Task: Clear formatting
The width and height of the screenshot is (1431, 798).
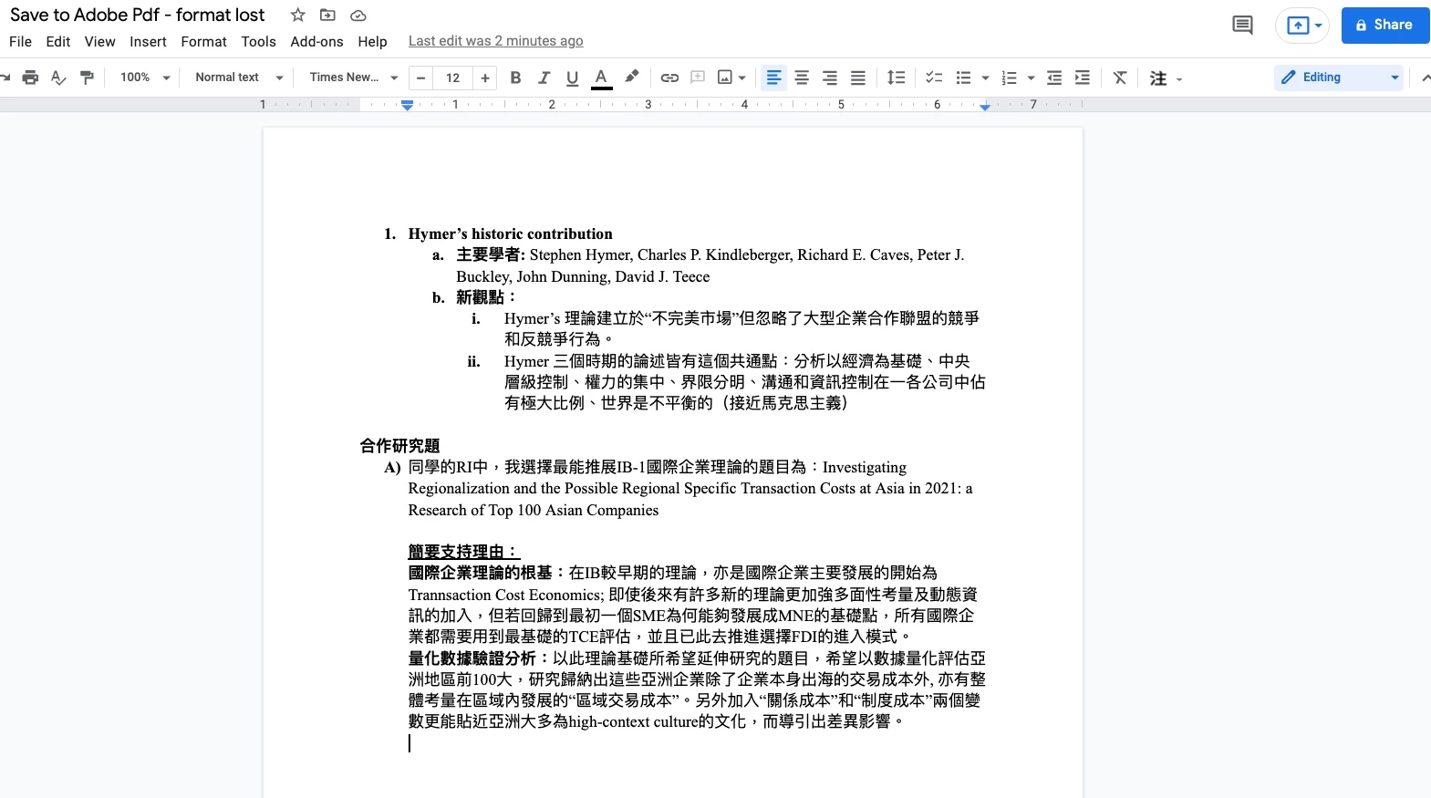Action: tap(1120, 78)
